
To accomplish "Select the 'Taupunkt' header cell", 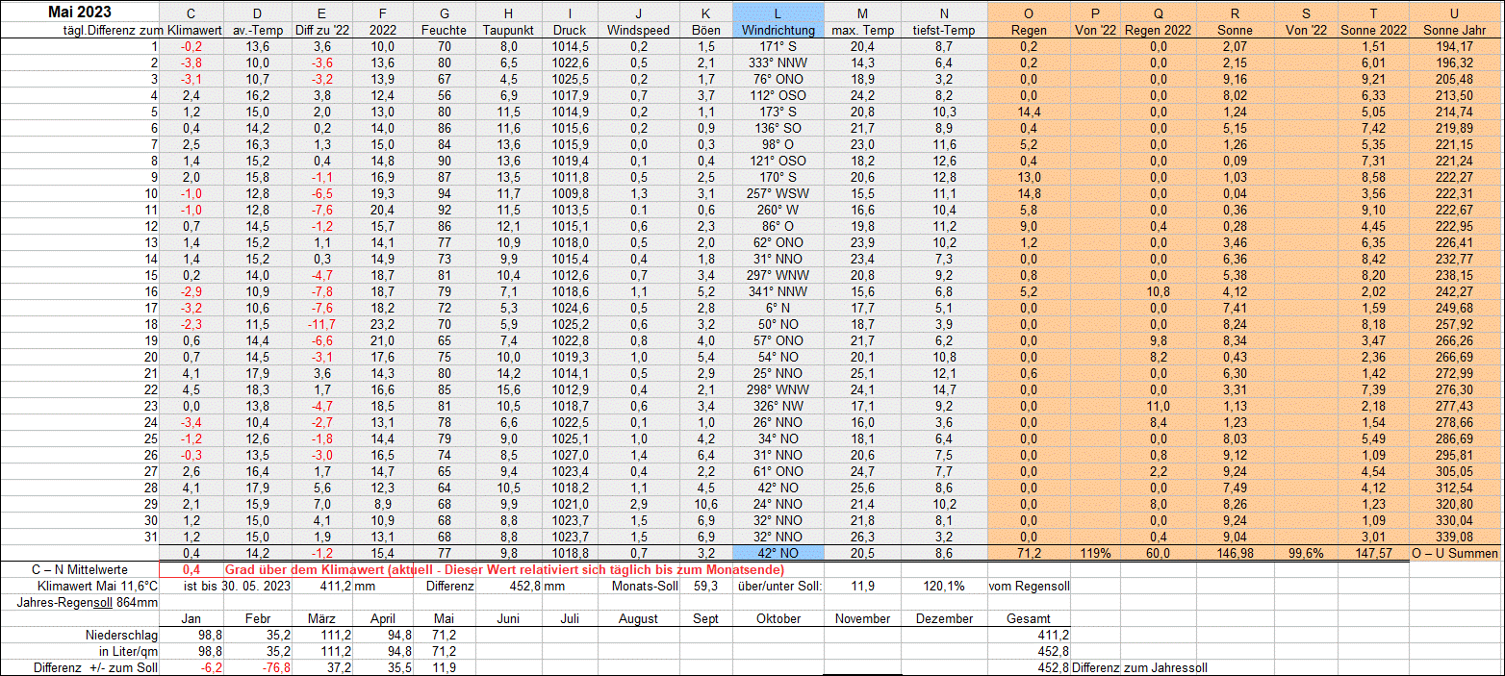I will tap(508, 30).
